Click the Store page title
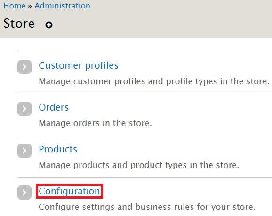The image size is (272, 216). [x=19, y=24]
